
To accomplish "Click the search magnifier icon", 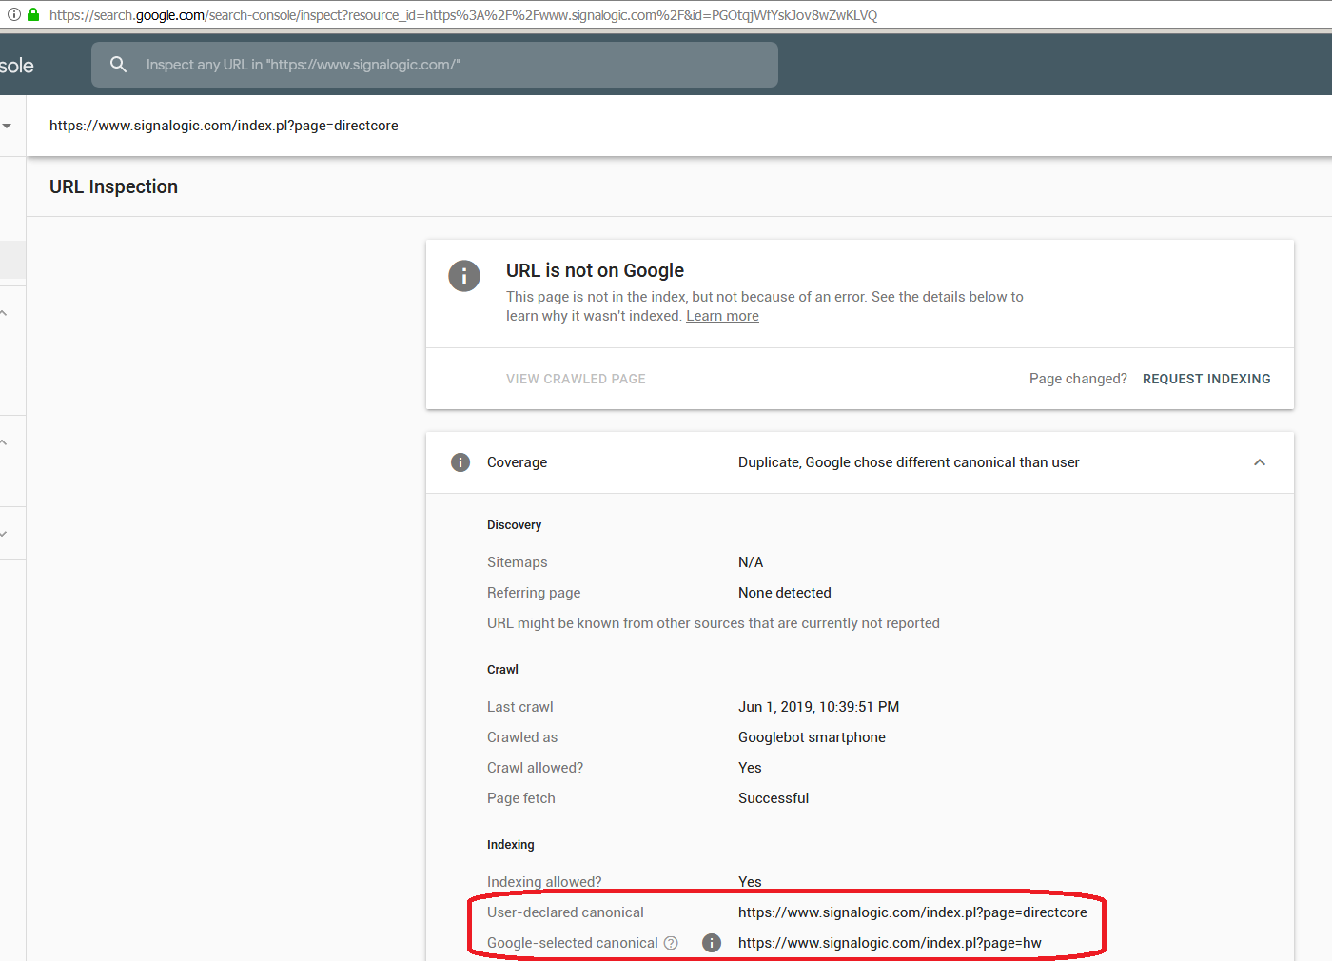I will click(x=118, y=65).
